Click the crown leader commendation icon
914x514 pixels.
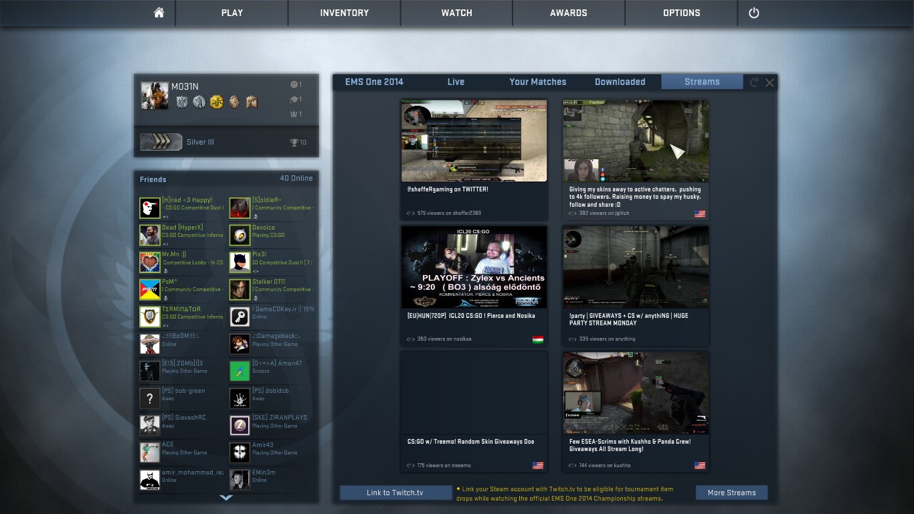pyautogui.click(x=293, y=114)
